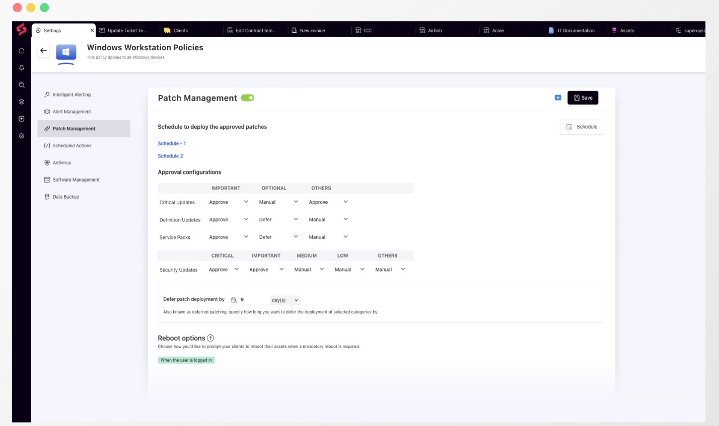Toggle Patch Management off

(247, 98)
